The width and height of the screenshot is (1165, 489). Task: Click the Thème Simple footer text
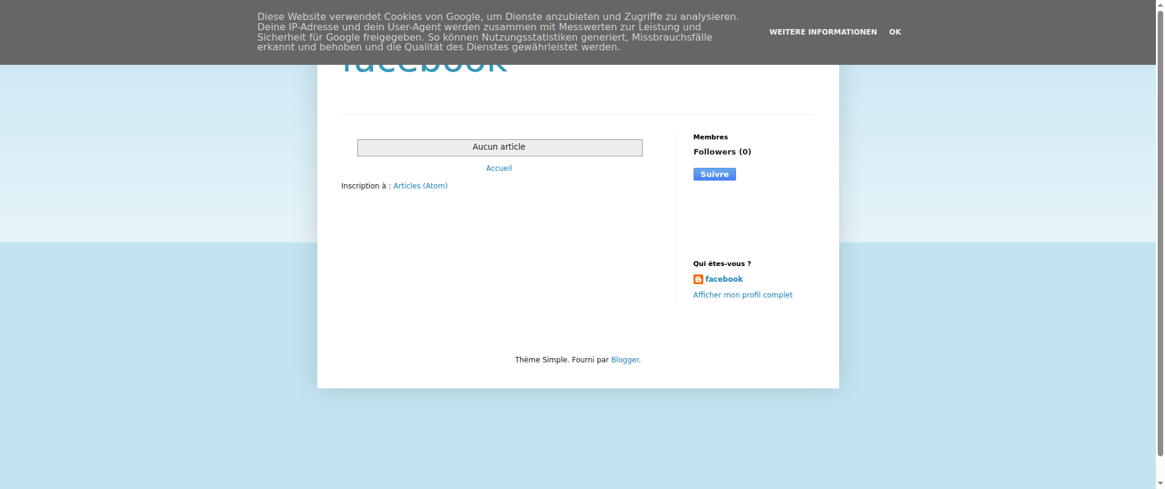[x=542, y=360]
